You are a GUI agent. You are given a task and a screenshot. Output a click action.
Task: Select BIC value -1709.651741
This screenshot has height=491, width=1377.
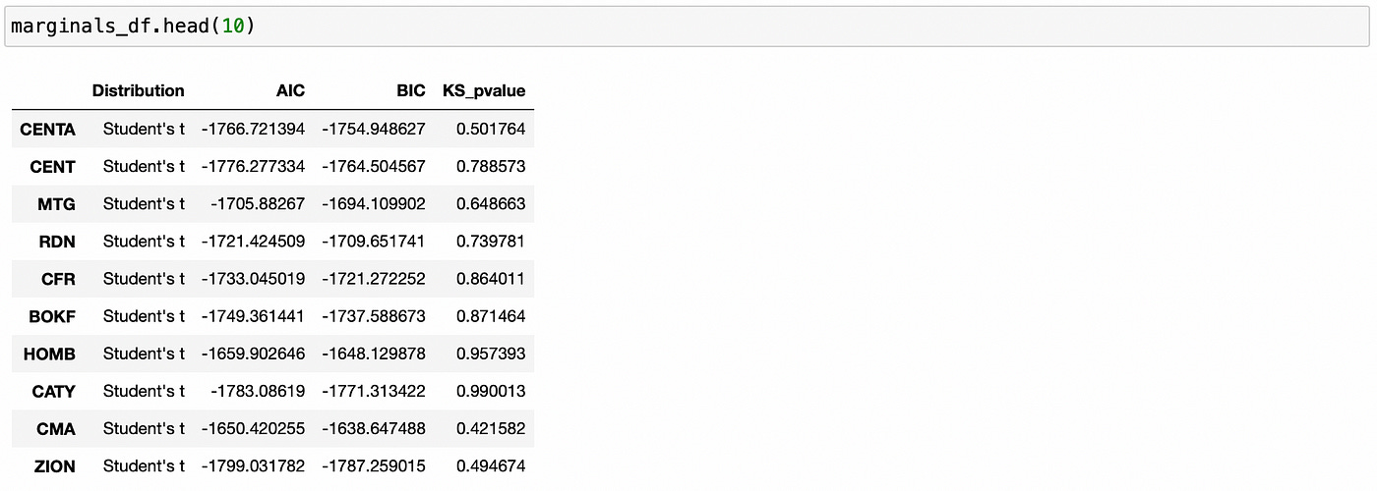pyautogui.click(x=374, y=242)
